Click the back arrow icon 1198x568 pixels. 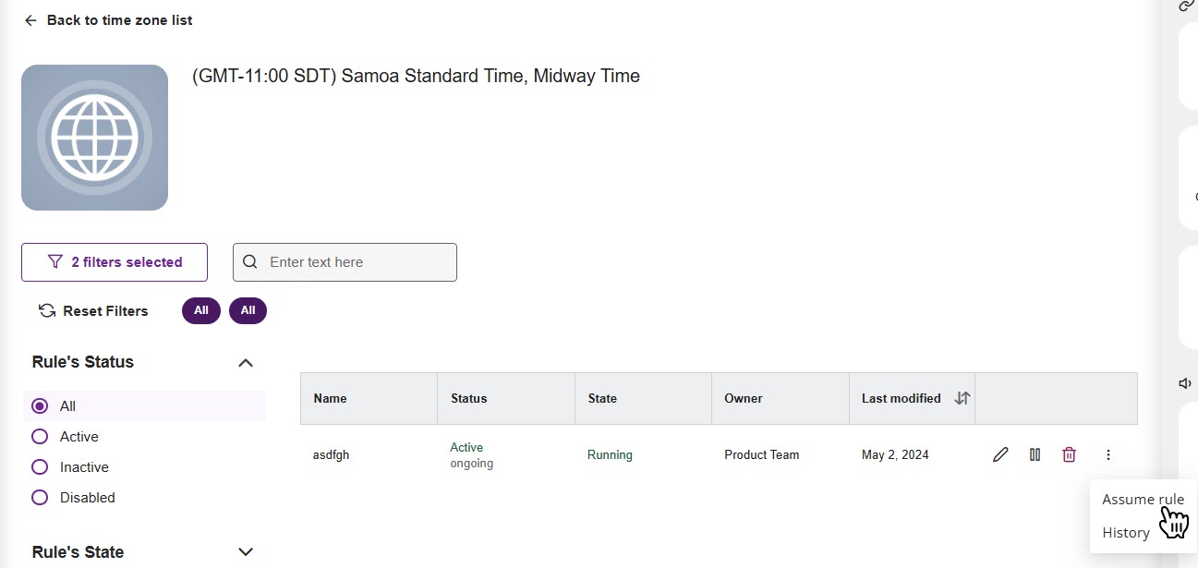coord(30,20)
